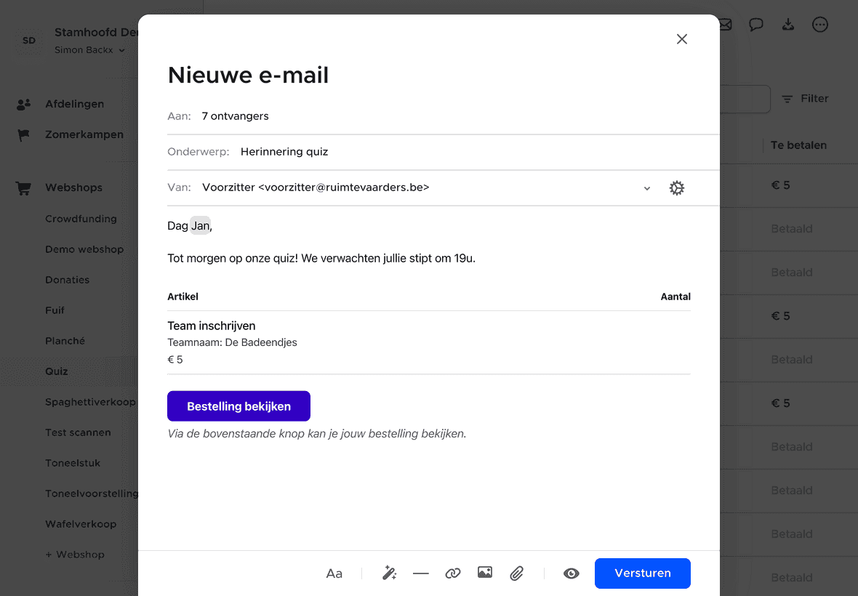Image resolution: width=858 pixels, height=596 pixels.
Task: Open the text formatting (Aa) options
Action: click(x=334, y=573)
